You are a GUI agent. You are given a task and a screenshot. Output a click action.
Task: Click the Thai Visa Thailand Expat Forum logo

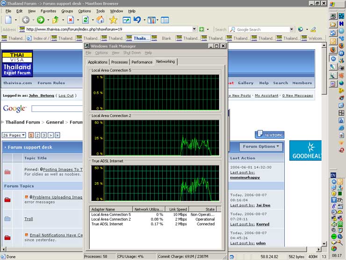click(17, 64)
